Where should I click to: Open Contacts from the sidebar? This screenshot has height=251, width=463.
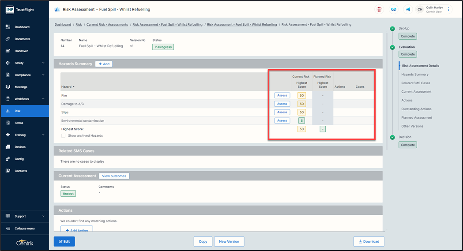(x=21, y=171)
